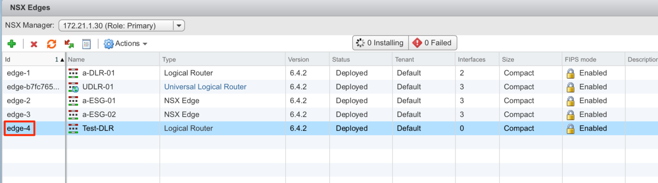Click the Test-DLR name

tap(98, 128)
